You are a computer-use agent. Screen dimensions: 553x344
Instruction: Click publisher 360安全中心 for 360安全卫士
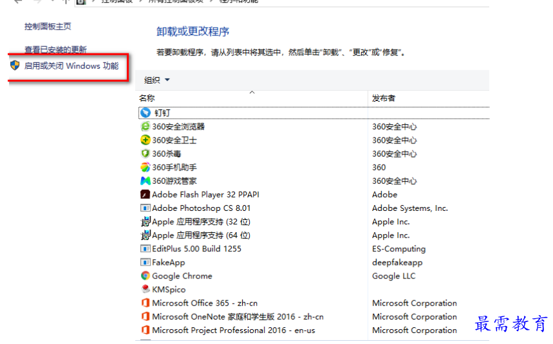point(394,140)
